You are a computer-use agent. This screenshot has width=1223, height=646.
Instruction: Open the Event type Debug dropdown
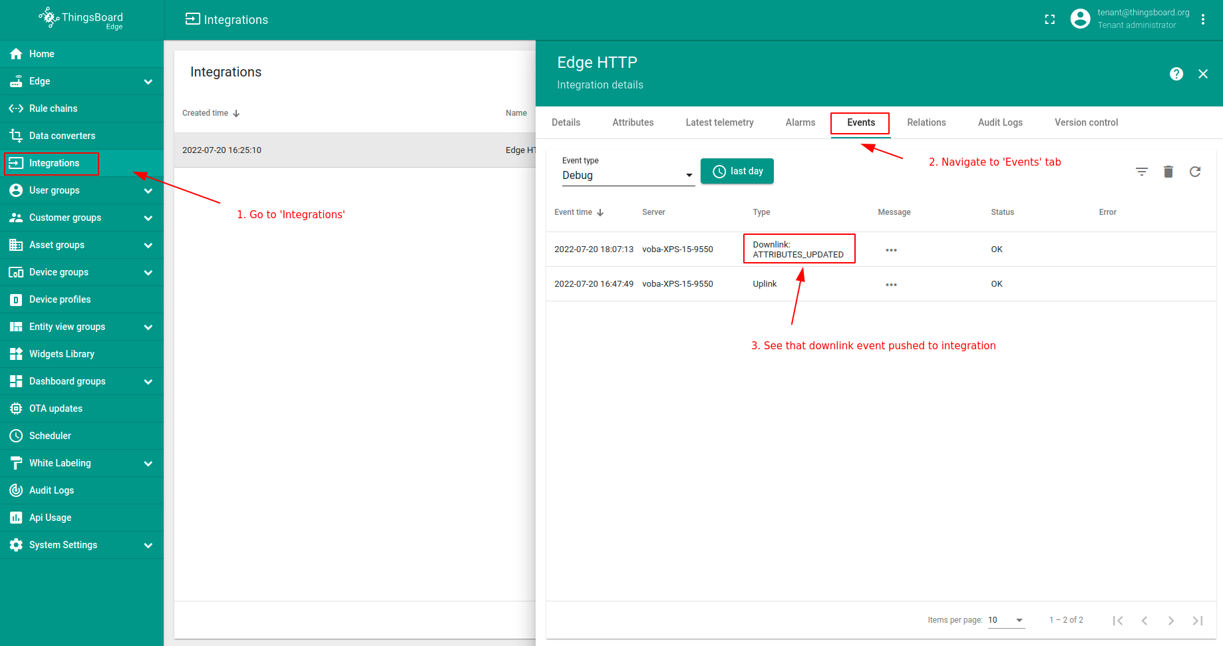[x=628, y=175]
